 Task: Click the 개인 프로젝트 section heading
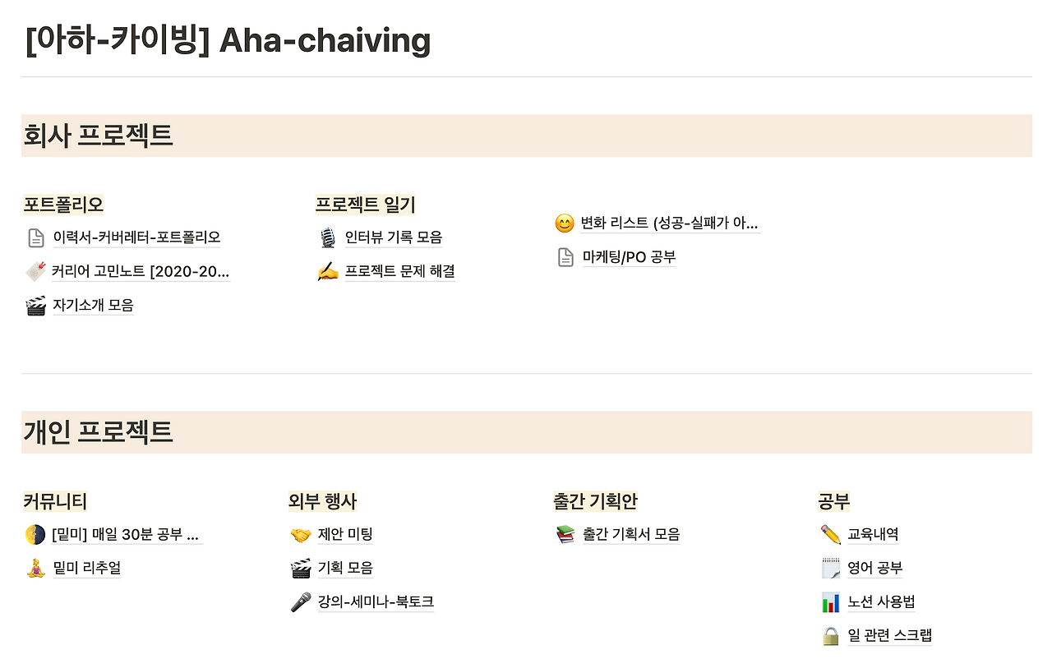tap(98, 432)
